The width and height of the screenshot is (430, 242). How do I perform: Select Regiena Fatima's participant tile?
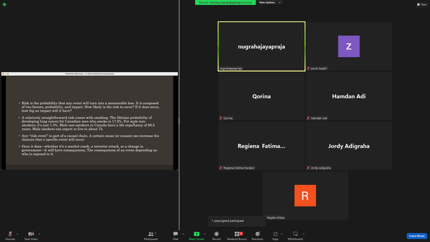pyautogui.click(x=261, y=146)
